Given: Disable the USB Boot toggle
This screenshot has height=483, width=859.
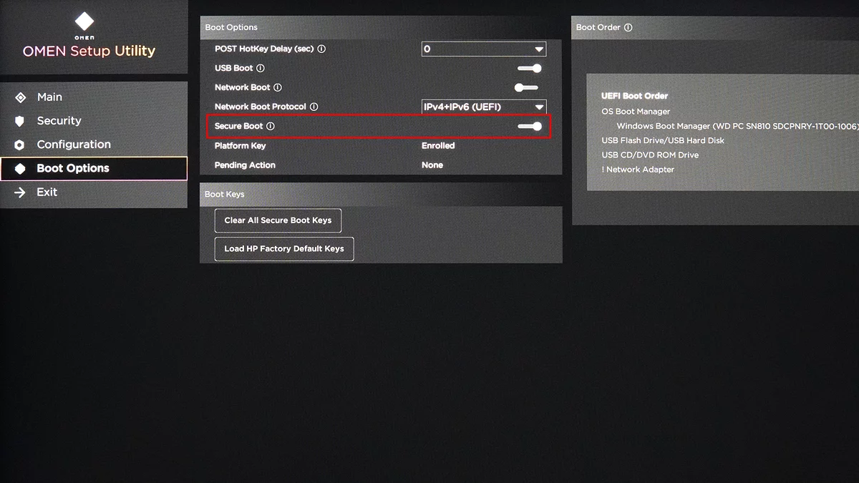Looking at the screenshot, I should [x=529, y=68].
